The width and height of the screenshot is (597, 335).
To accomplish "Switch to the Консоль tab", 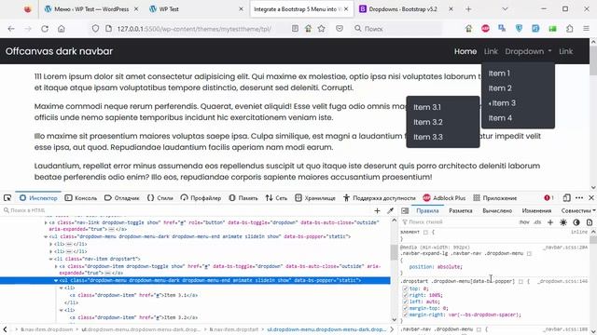I will coord(81,198).
